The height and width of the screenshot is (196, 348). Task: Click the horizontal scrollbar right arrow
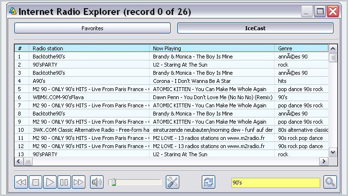(324, 161)
